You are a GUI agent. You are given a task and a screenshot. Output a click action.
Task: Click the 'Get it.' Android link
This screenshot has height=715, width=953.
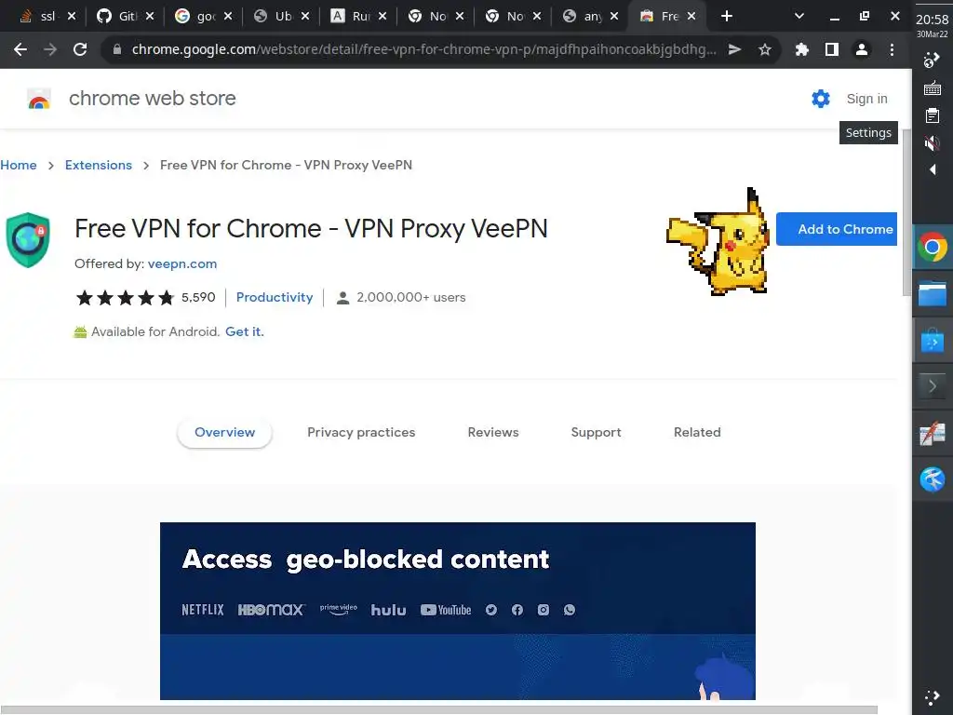[245, 332]
